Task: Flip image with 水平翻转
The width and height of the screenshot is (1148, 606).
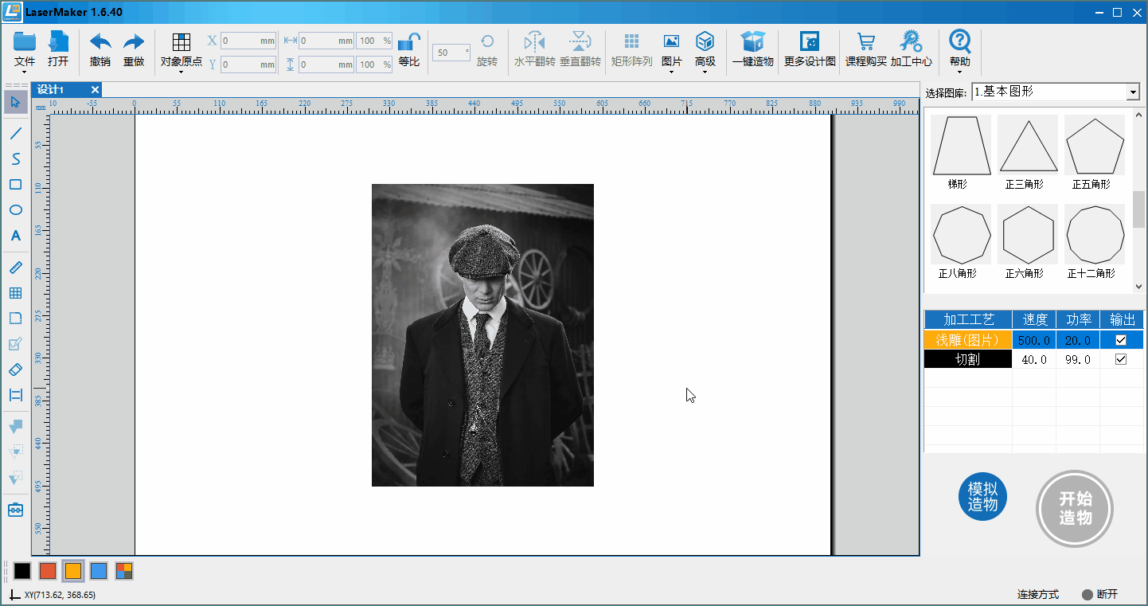Action: tap(534, 49)
